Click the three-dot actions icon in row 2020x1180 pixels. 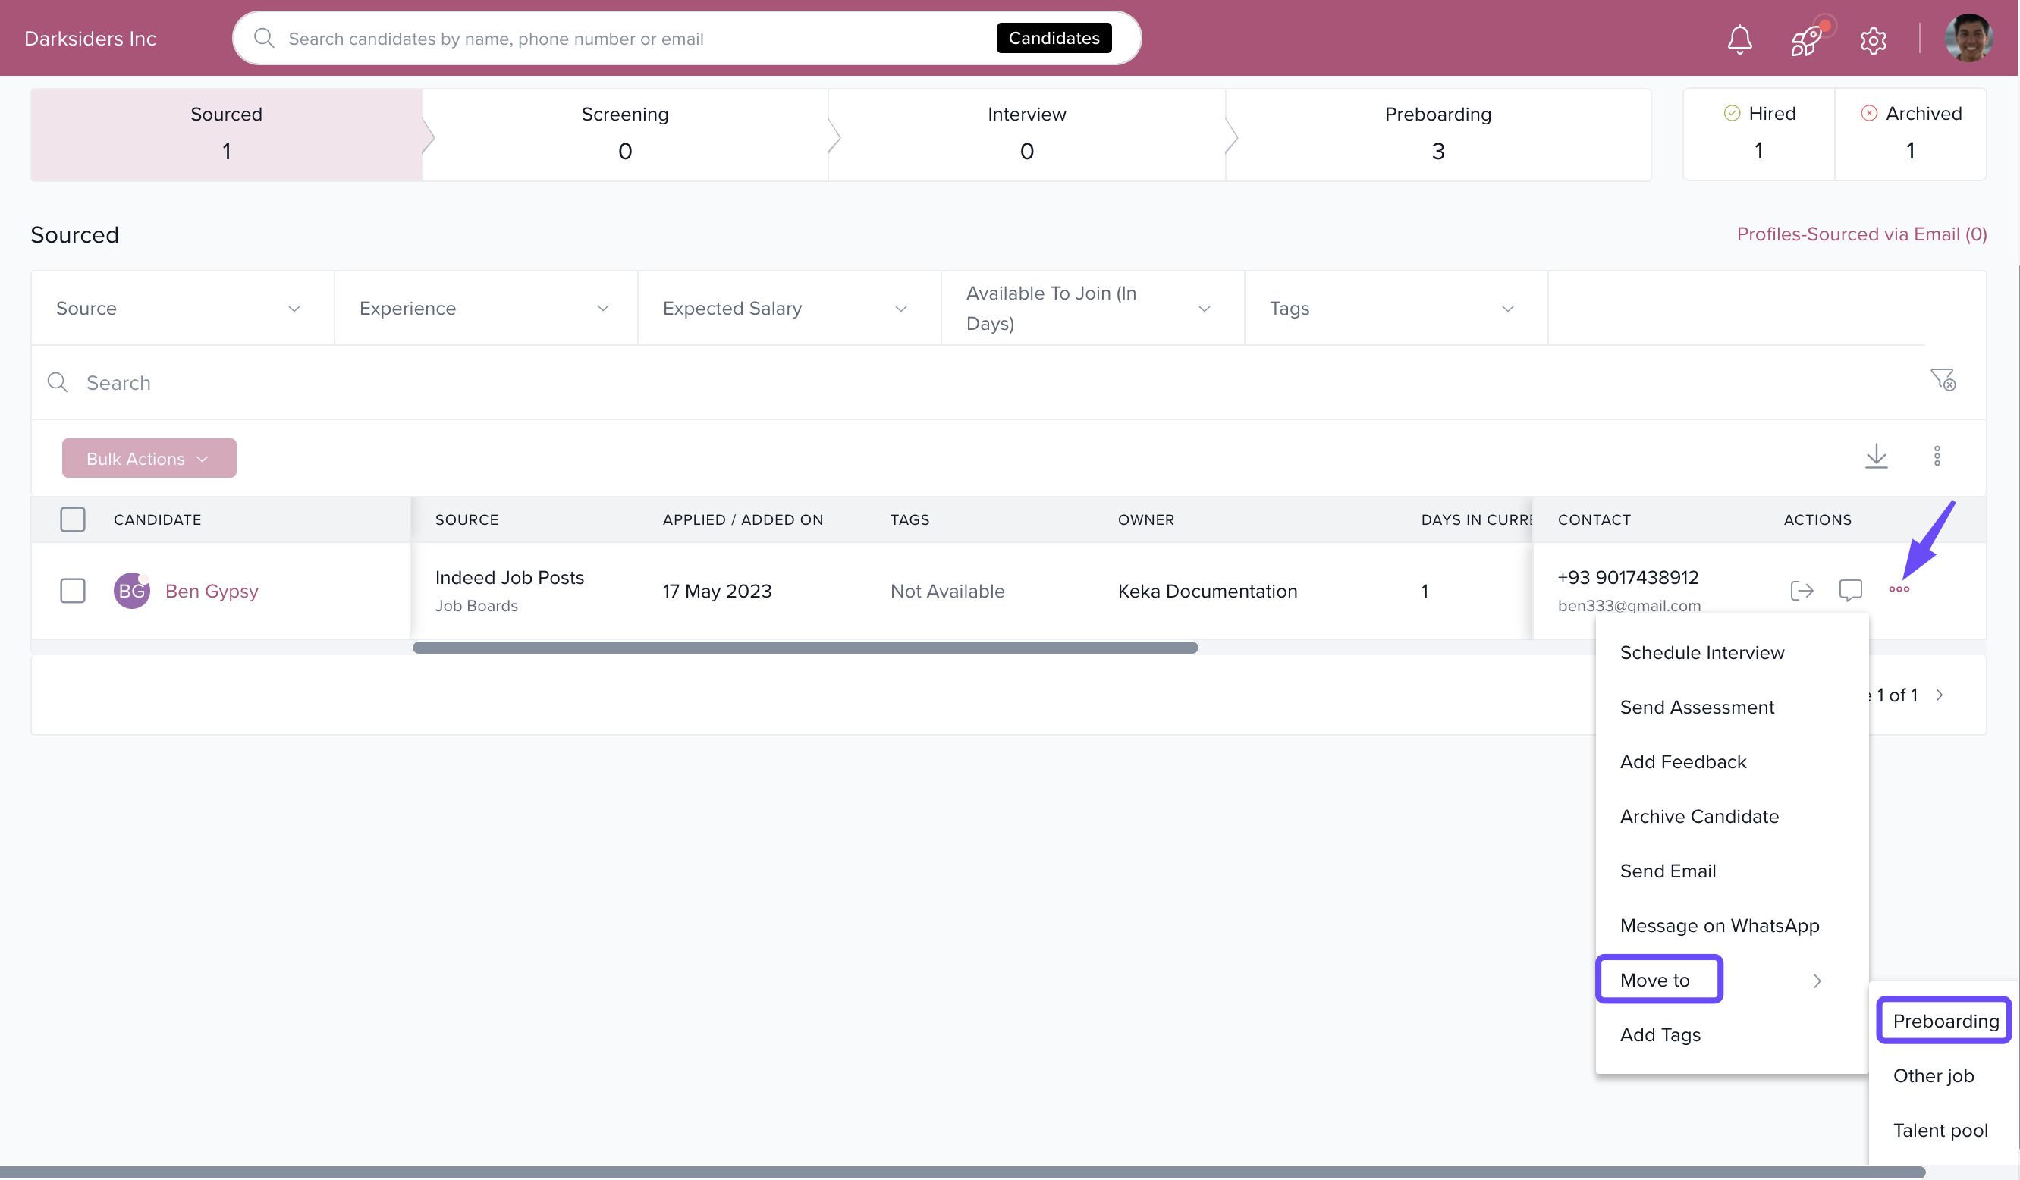(x=1898, y=590)
